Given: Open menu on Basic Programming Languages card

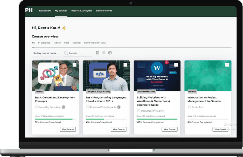Looking at the screenshot, I should coord(125,65).
